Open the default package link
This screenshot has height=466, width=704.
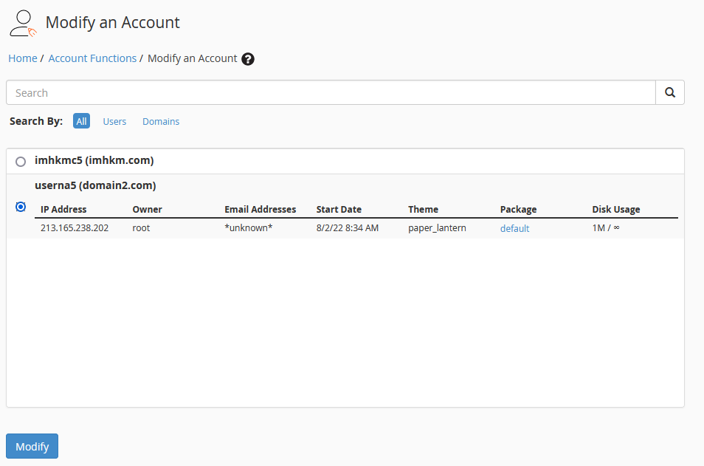tap(514, 228)
